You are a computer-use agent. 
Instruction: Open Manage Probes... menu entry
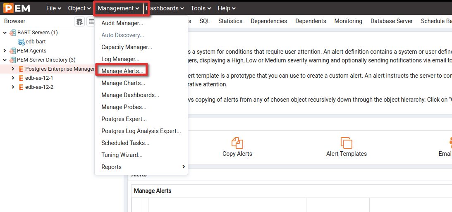point(141,107)
